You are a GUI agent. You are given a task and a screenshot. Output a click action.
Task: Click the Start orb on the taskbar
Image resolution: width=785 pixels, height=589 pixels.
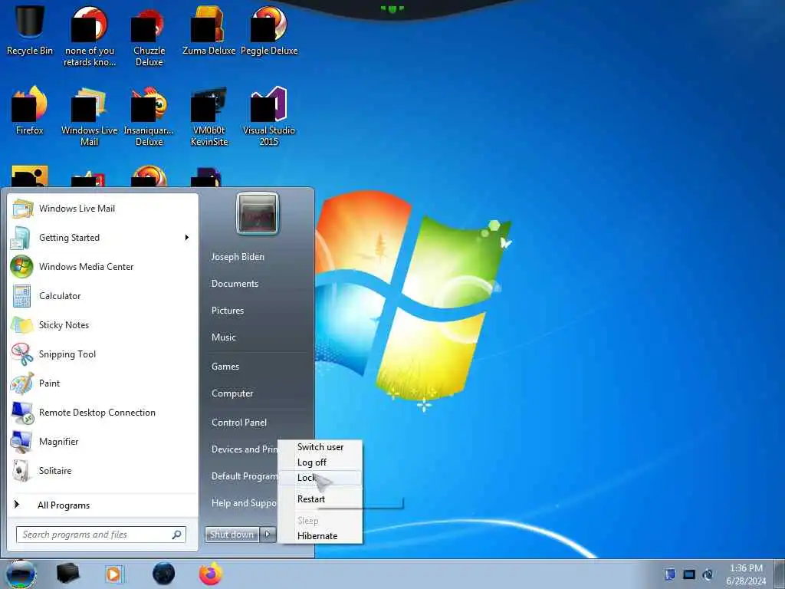point(21,574)
